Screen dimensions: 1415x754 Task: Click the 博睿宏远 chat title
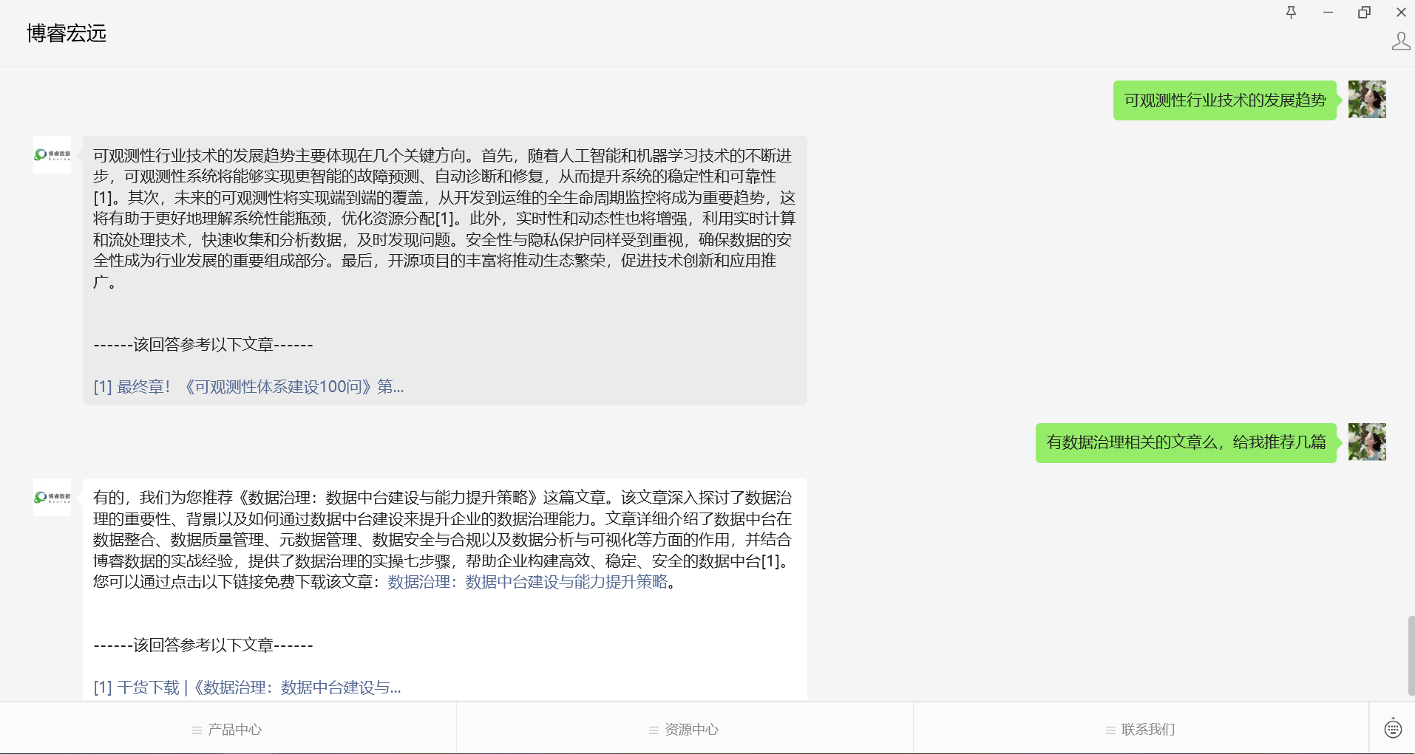[67, 33]
